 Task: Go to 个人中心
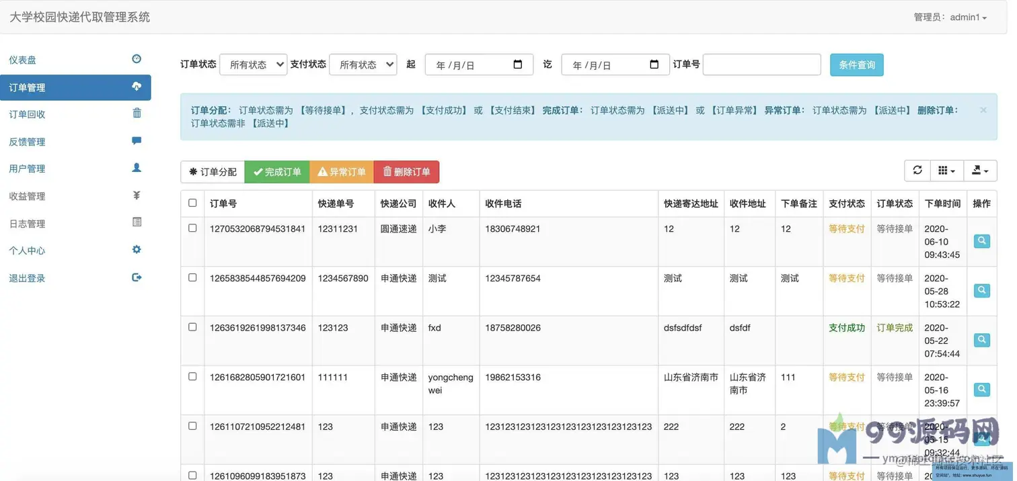(x=75, y=251)
